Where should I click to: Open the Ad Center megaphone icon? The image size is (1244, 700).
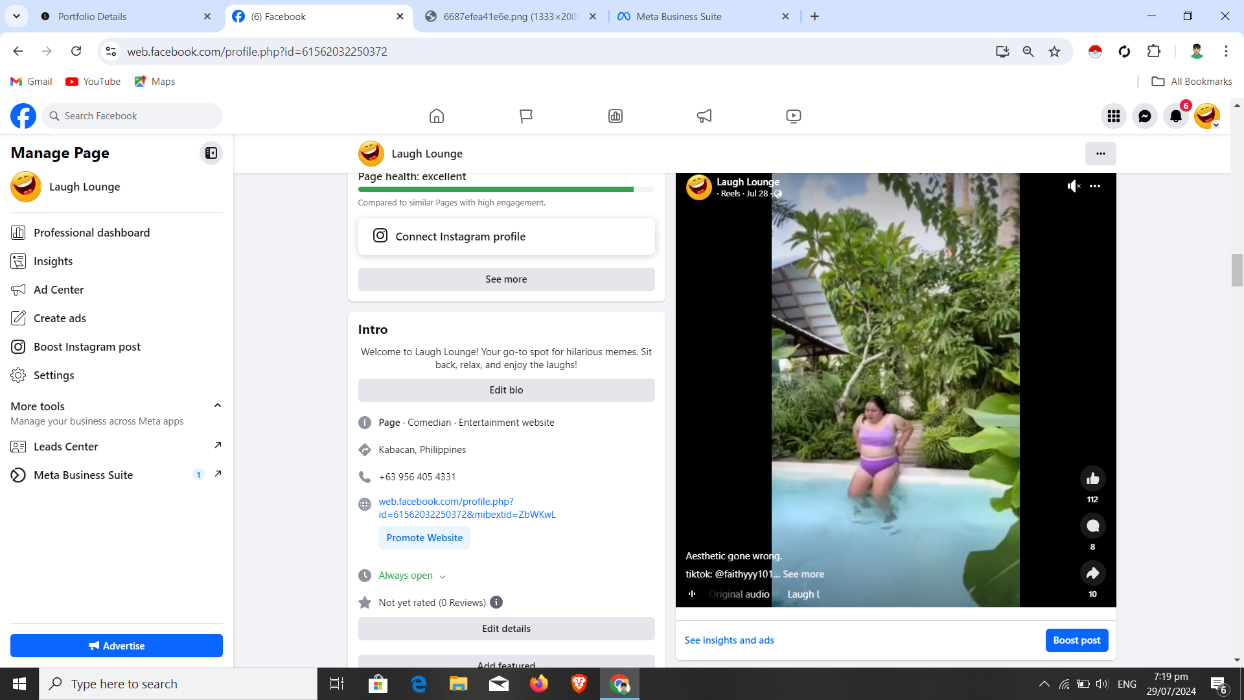pos(704,116)
